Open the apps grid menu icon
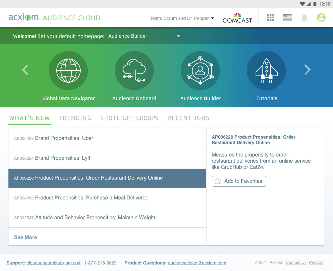 (271, 18)
